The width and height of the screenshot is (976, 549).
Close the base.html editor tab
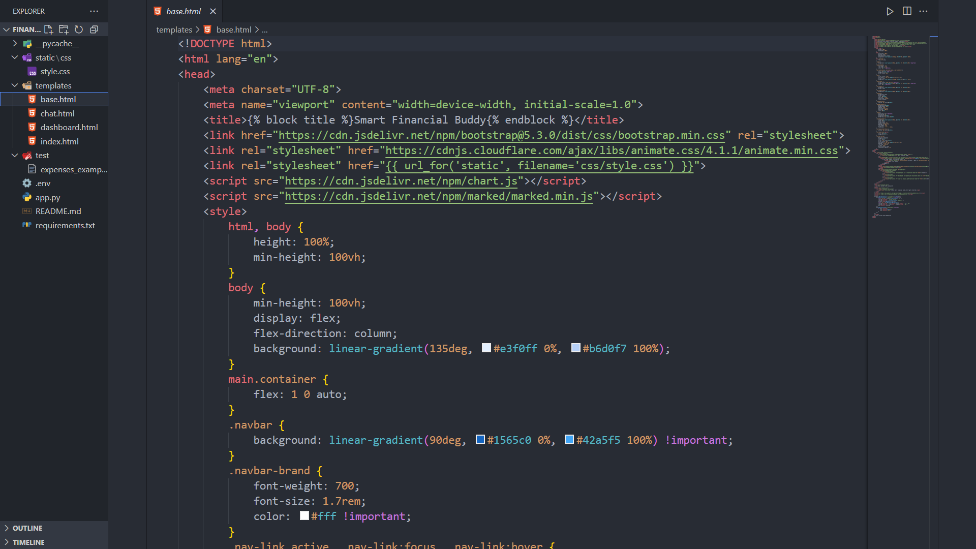pyautogui.click(x=213, y=11)
